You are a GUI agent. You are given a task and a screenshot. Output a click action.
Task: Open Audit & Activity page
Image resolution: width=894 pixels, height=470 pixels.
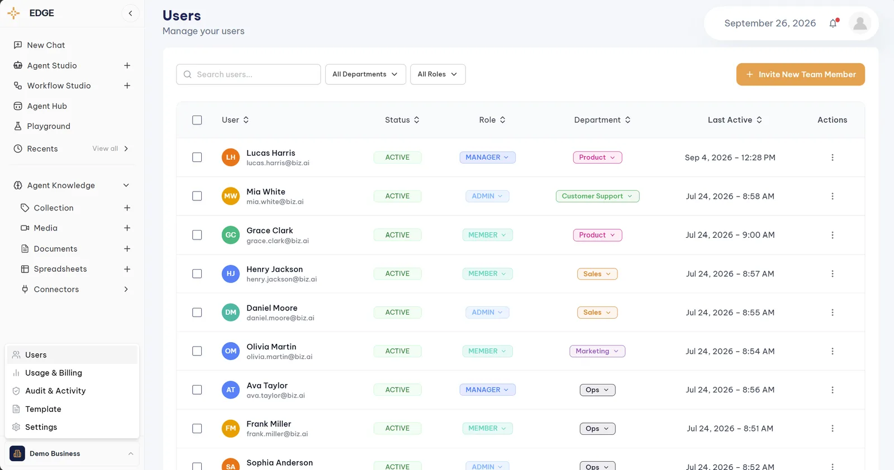pos(72,391)
